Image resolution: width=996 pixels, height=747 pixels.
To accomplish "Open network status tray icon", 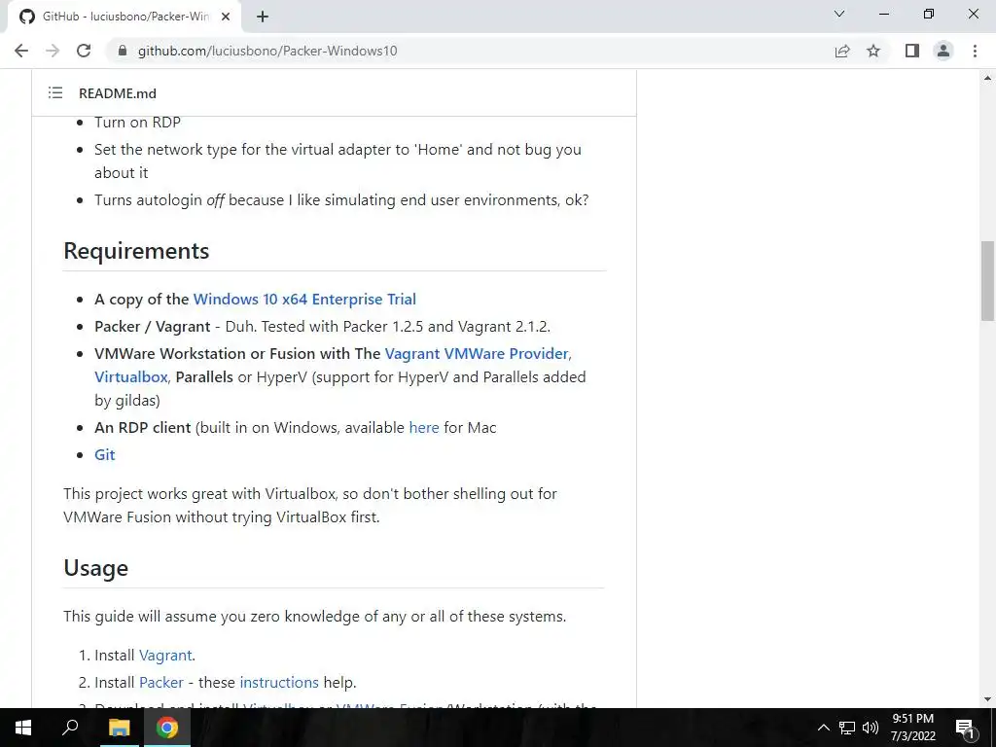I will [847, 728].
